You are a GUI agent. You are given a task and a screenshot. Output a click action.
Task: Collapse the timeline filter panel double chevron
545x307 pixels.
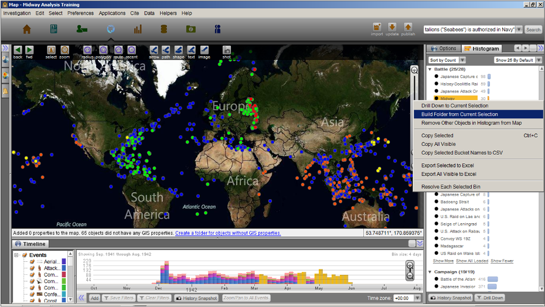[81, 298]
